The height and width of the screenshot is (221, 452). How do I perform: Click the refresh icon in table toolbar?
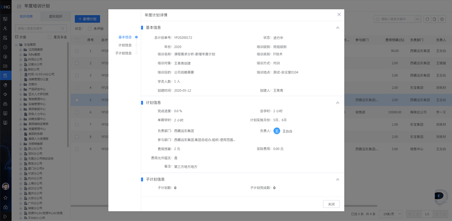tap(427, 19)
